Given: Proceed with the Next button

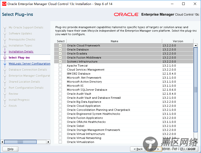Looking at the screenshot, I should click(x=154, y=149).
